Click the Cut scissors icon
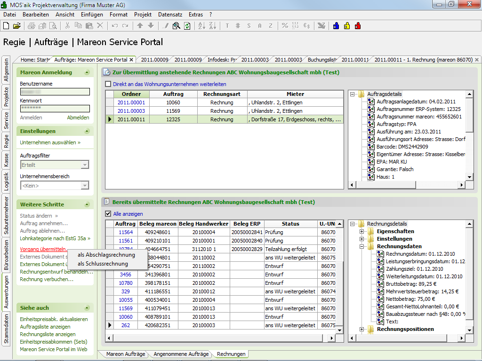The height and width of the screenshot is (361, 482). pos(67,26)
